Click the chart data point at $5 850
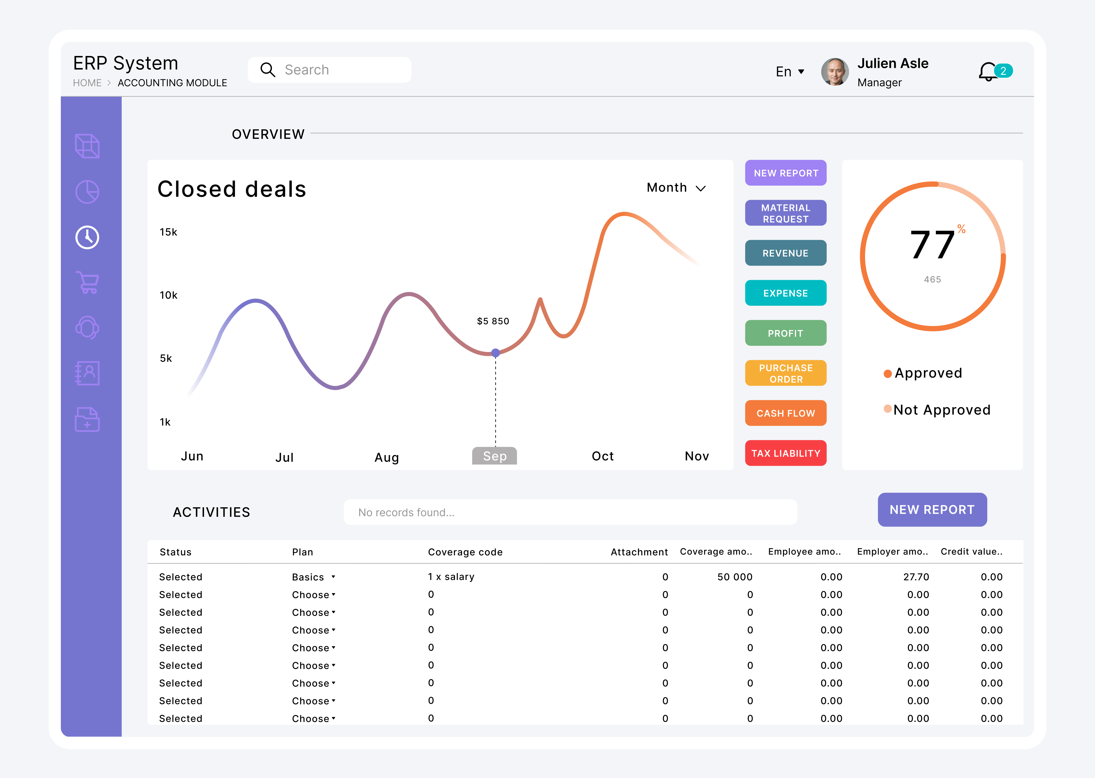Screen dimensions: 1095x778 (496, 353)
